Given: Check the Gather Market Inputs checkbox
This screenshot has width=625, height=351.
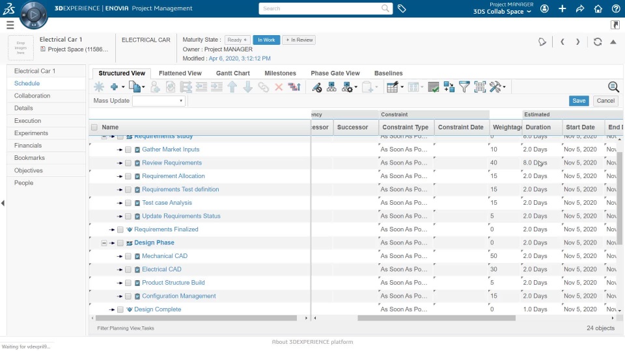Looking at the screenshot, I should coord(128,149).
